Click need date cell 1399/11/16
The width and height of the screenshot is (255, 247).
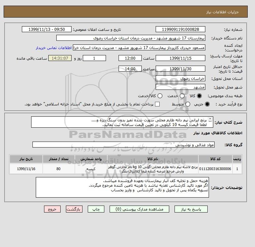click(x=26, y=169)
